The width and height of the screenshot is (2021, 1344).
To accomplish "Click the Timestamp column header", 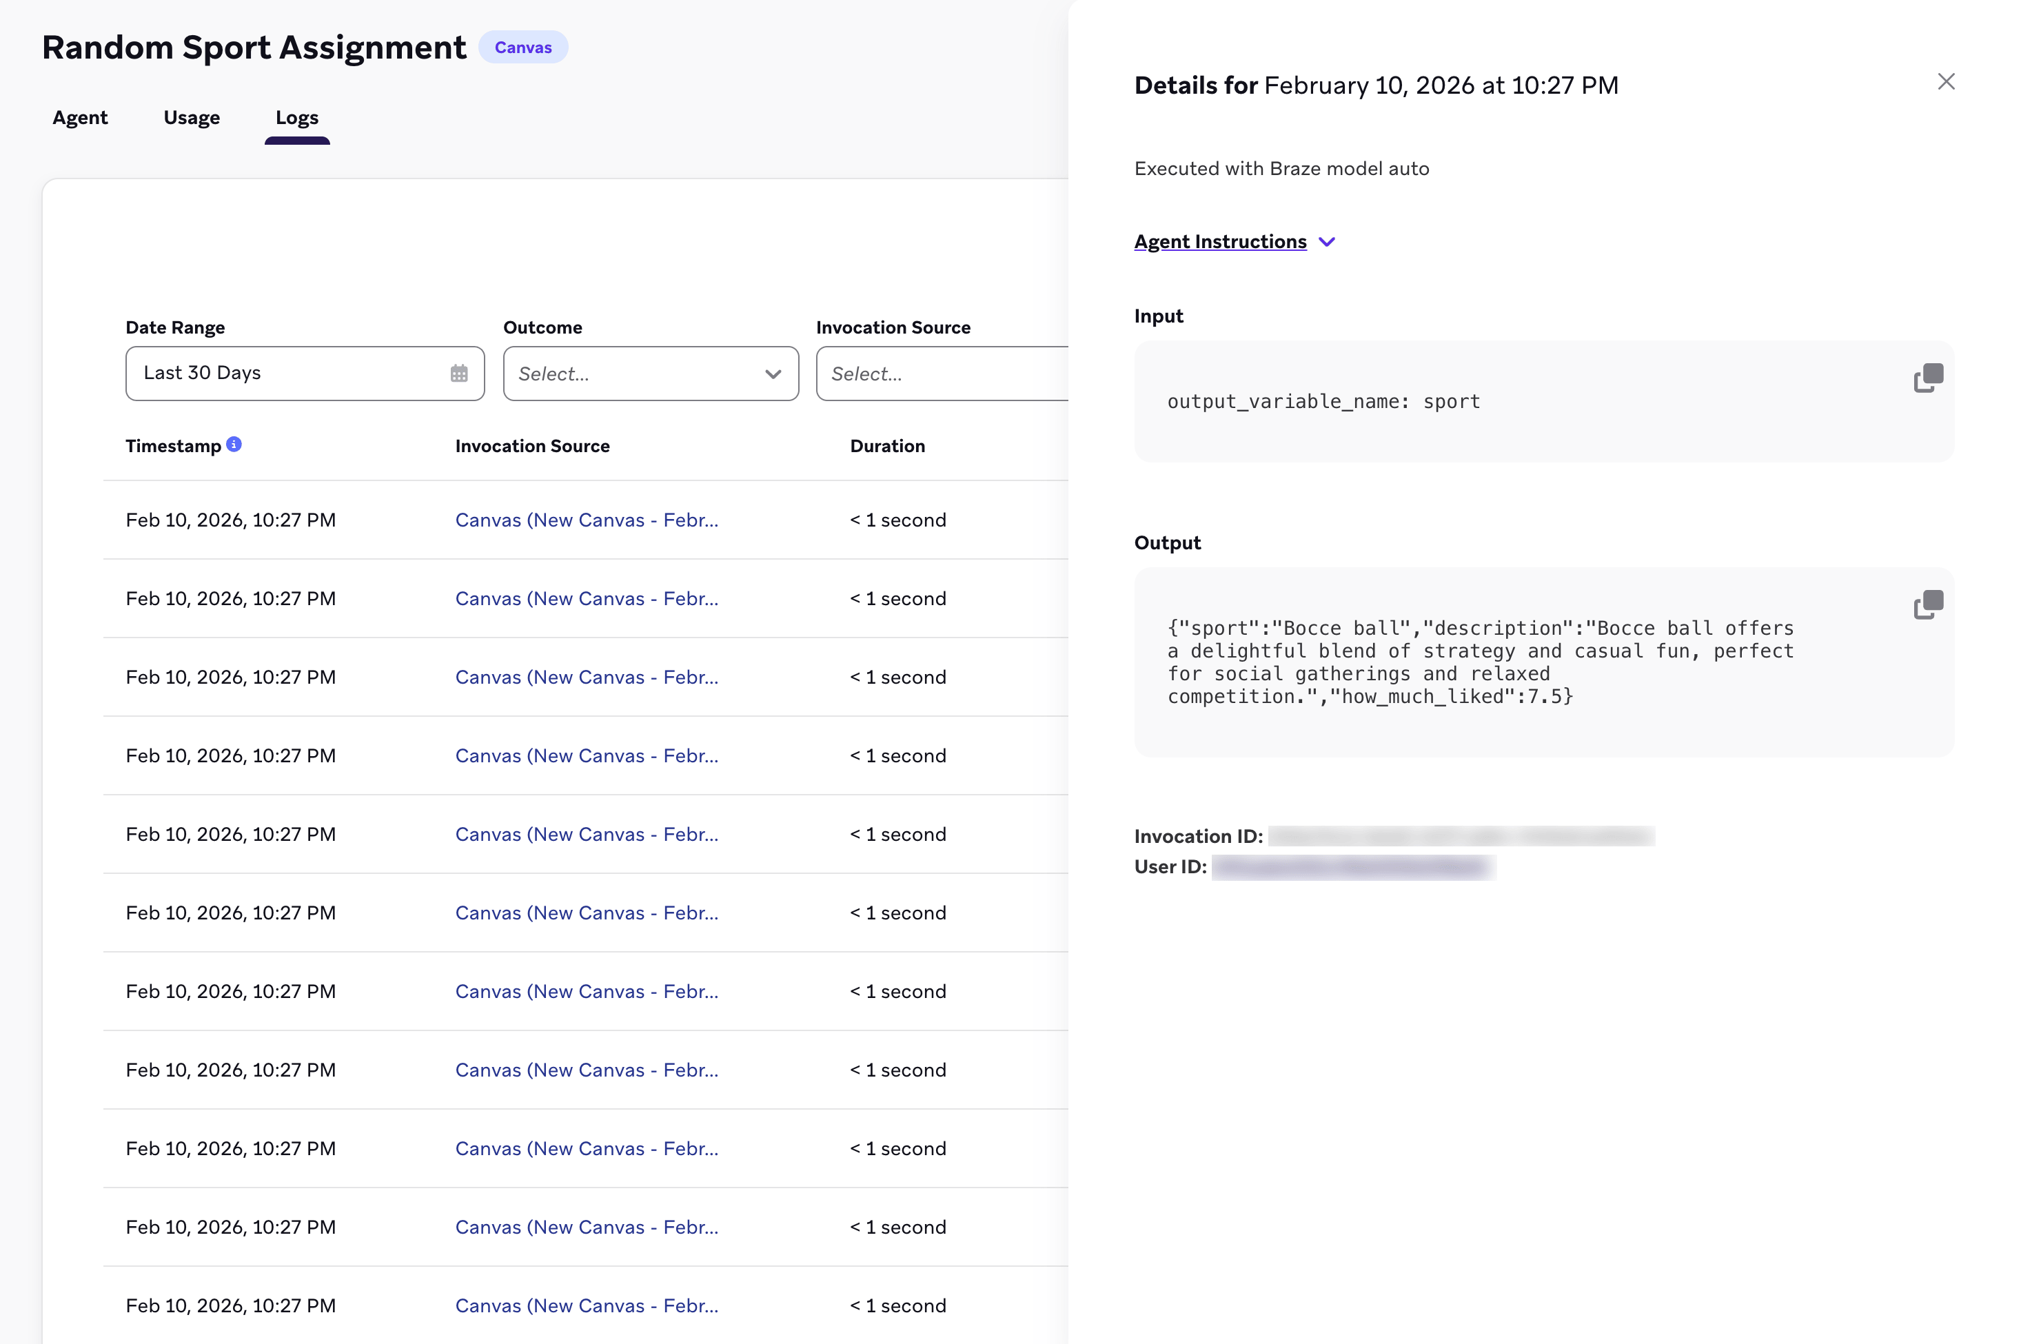I will click(x=173, y=446).
